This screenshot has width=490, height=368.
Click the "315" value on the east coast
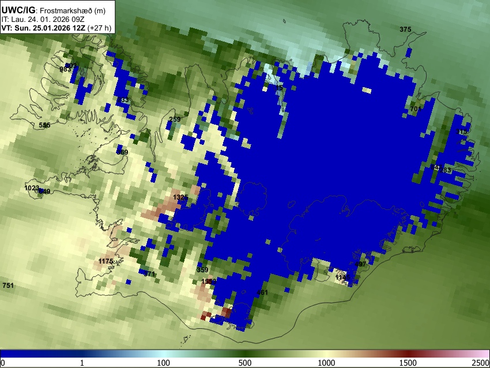pyautogui.click(x=462, y=132)
